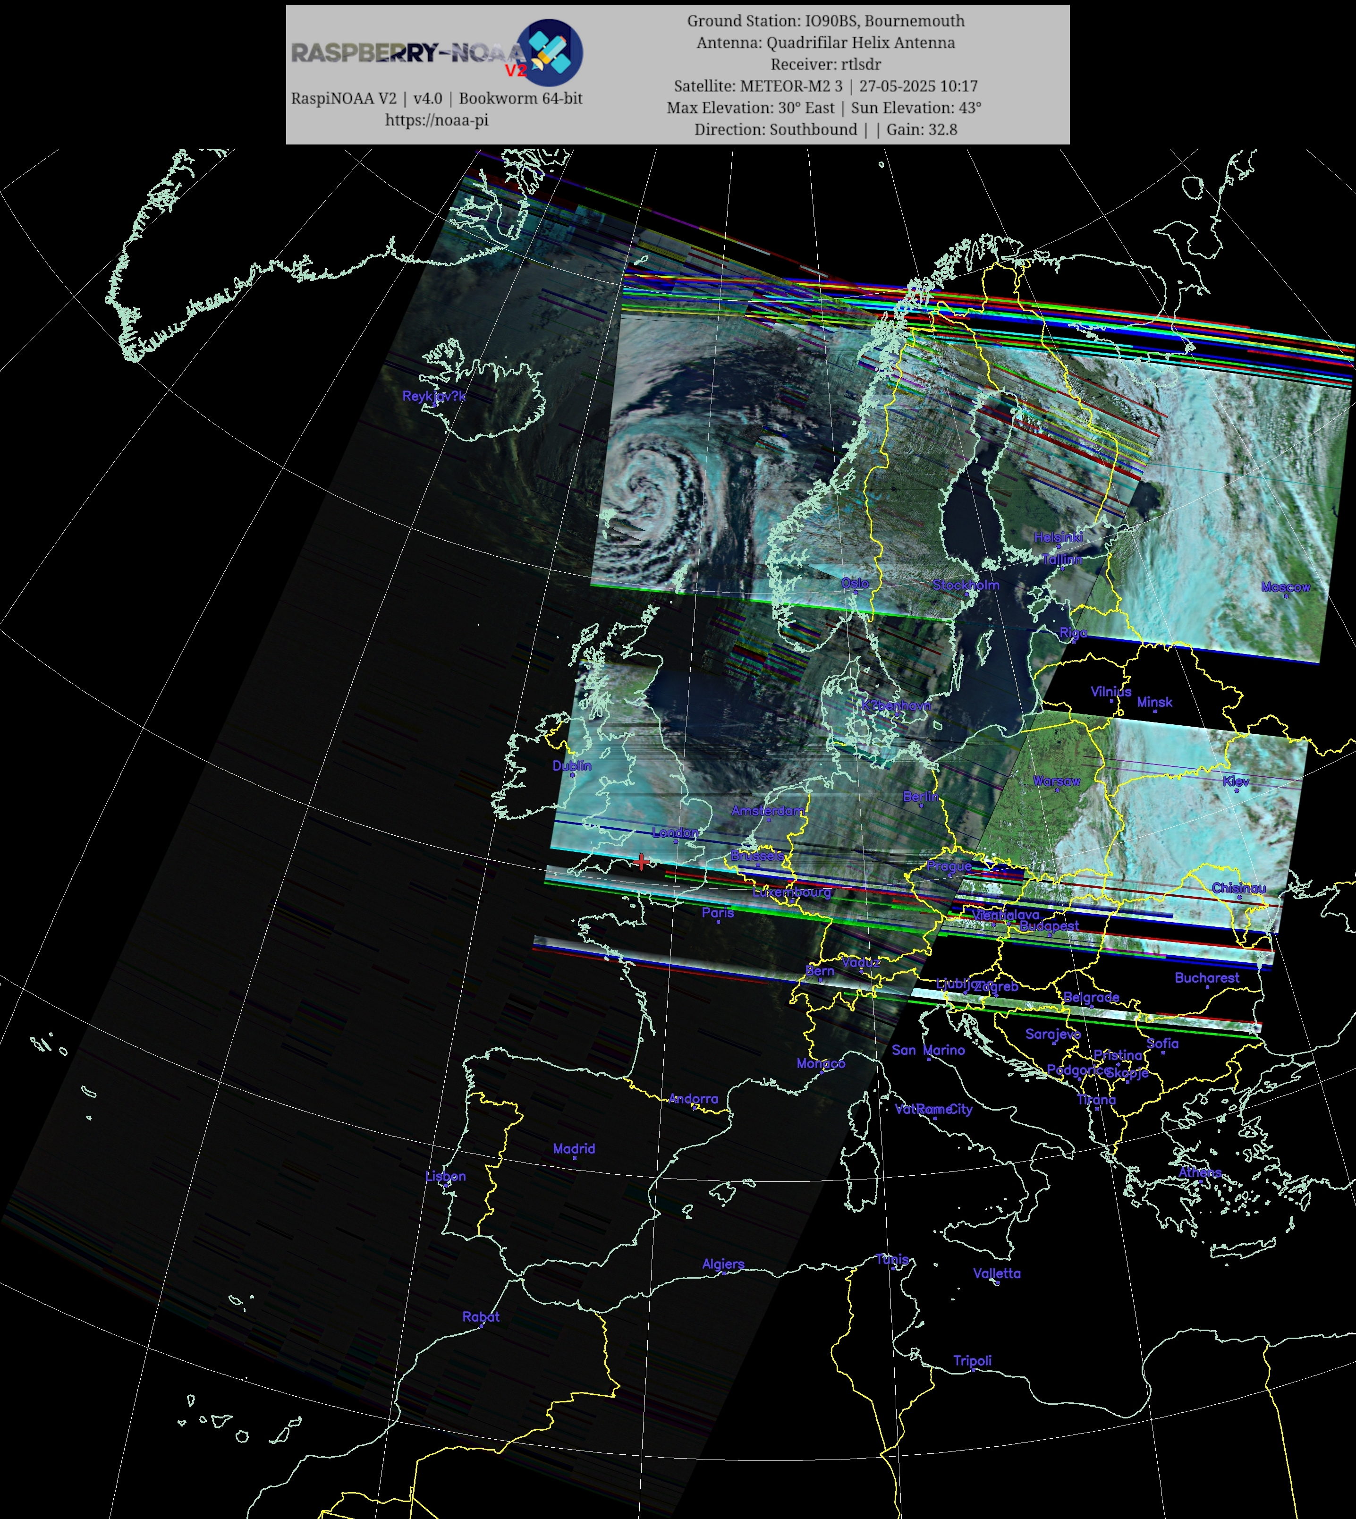Click the Warsaw city label
The height and width of the screenshot is (1519, 1356).
point(1057,781)
